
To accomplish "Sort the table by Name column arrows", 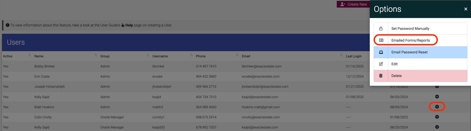I will point(96,55).
